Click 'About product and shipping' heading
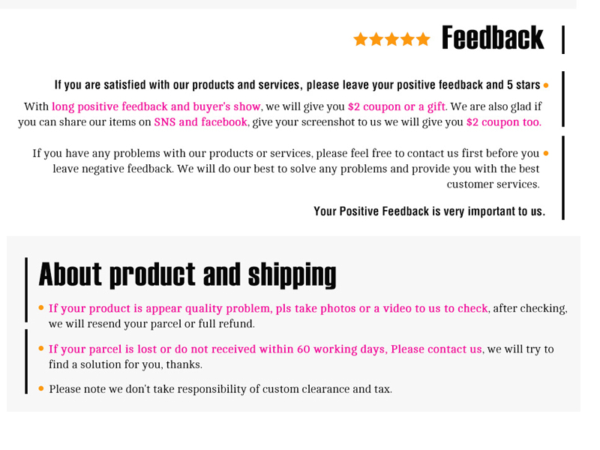 click(187, 274)
